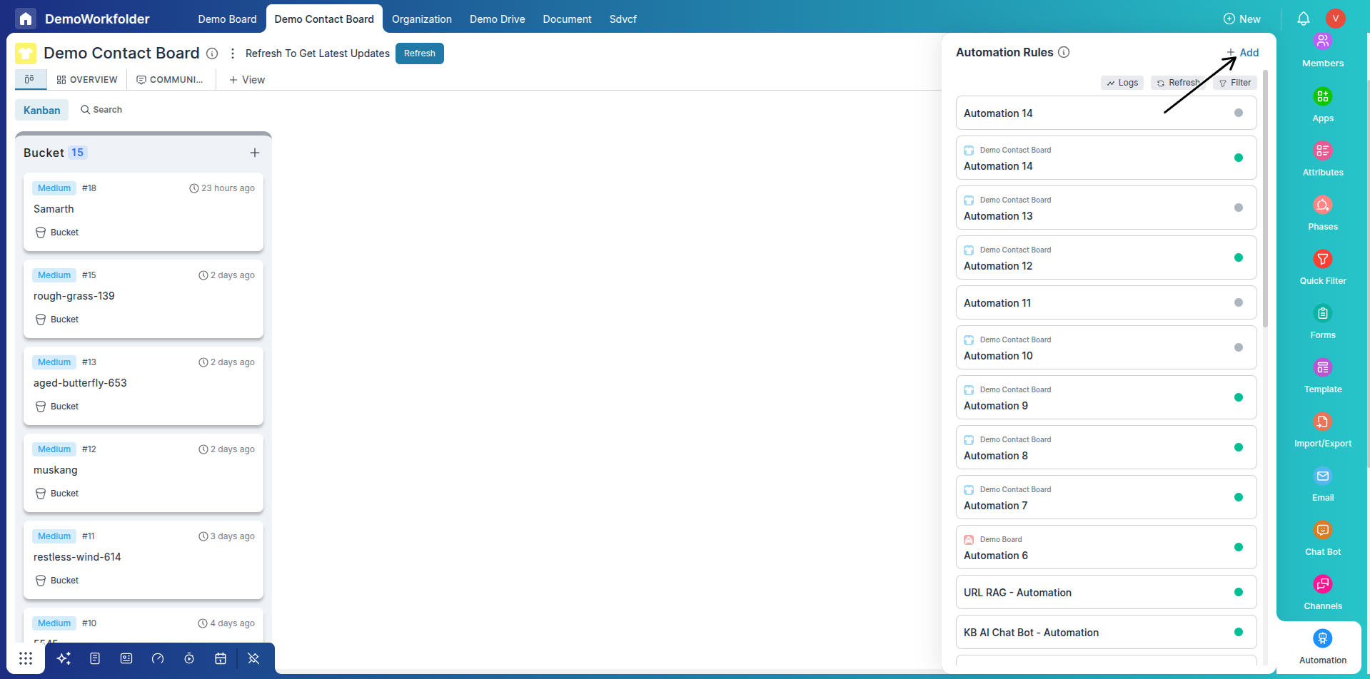Open the Samarth card
1370x679 pixels.
[143, 212]
